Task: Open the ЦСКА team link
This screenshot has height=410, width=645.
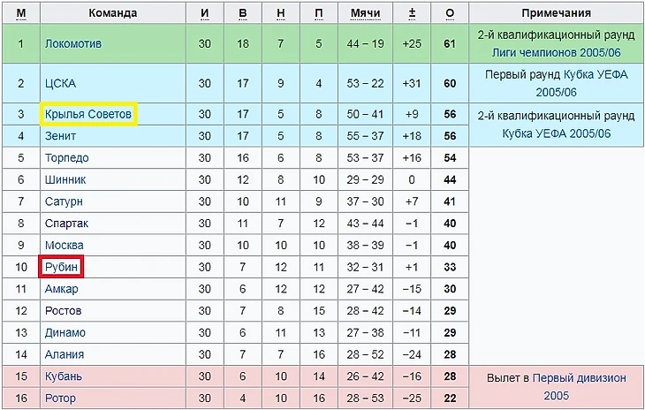Action: coord(60,83)
